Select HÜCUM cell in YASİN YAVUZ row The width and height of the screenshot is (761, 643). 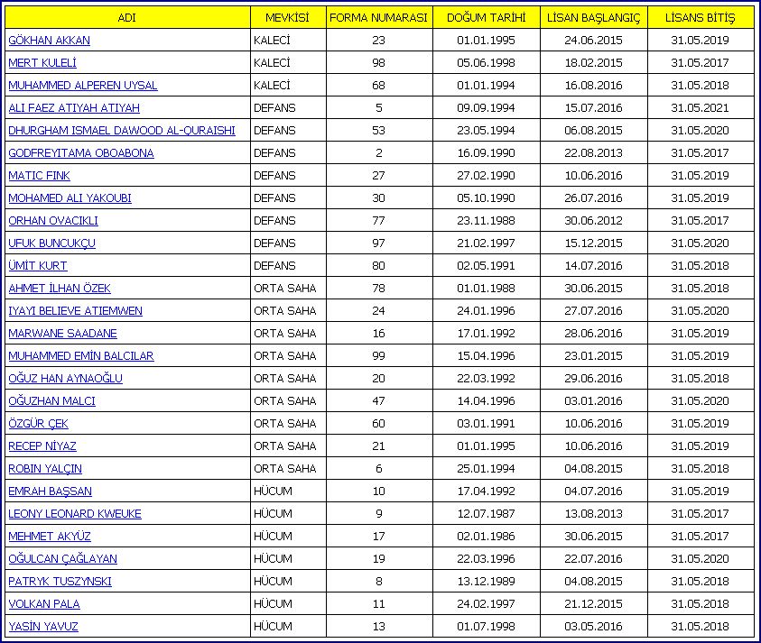[x=288, y=627]
